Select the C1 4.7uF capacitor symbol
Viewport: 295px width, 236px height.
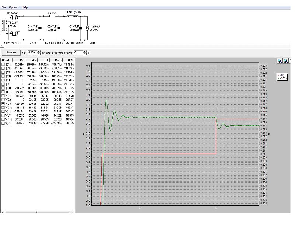point(40,28)
